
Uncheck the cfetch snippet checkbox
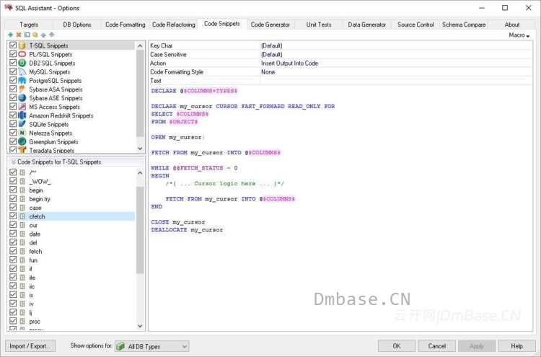(x=13, y=216)
